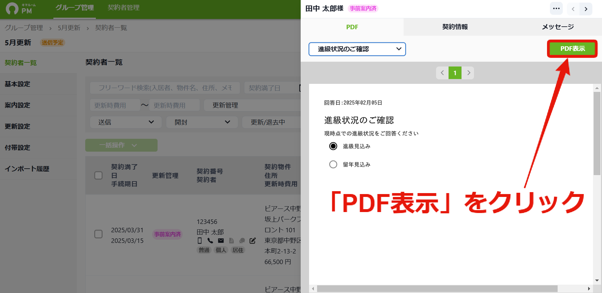This screenshot has width=602, height=293.
Task: Click the free word search field
Action: pyautogui.click(x=165, y=88)
